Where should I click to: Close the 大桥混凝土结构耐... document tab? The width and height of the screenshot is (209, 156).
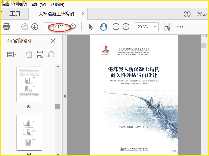[x=83, y=14]
